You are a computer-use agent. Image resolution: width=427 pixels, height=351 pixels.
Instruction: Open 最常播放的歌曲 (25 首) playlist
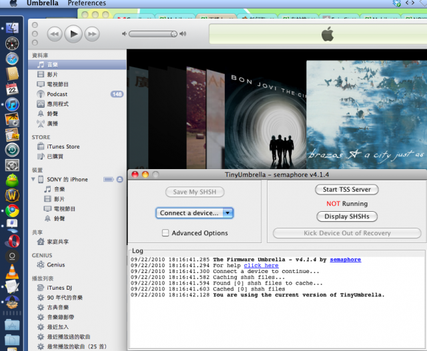(77, 346)
